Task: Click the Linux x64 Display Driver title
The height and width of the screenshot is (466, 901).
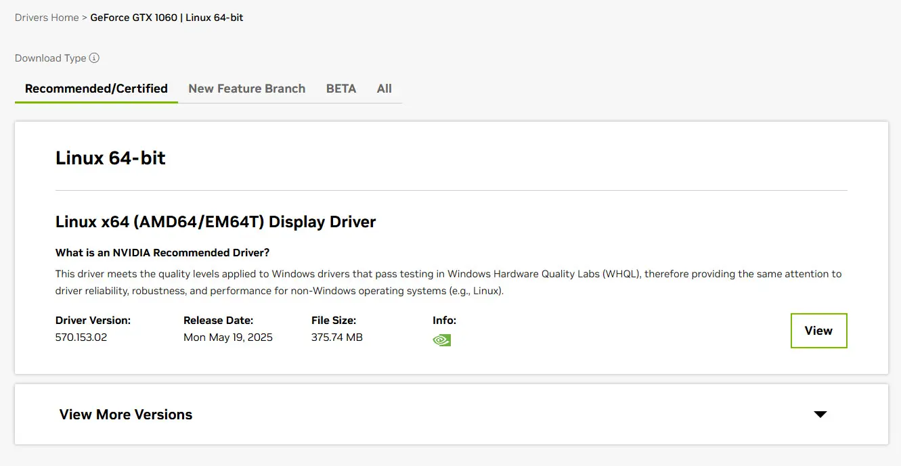Action: pyautogui.click(x=215, y=222)
